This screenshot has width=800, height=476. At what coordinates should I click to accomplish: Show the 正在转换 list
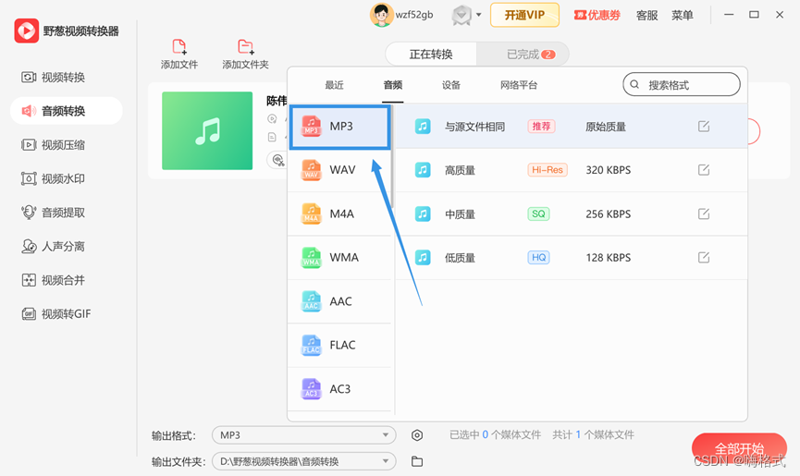(x=431, y=54)
